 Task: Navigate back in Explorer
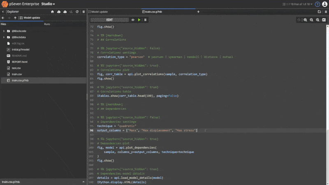coord(3,18)
